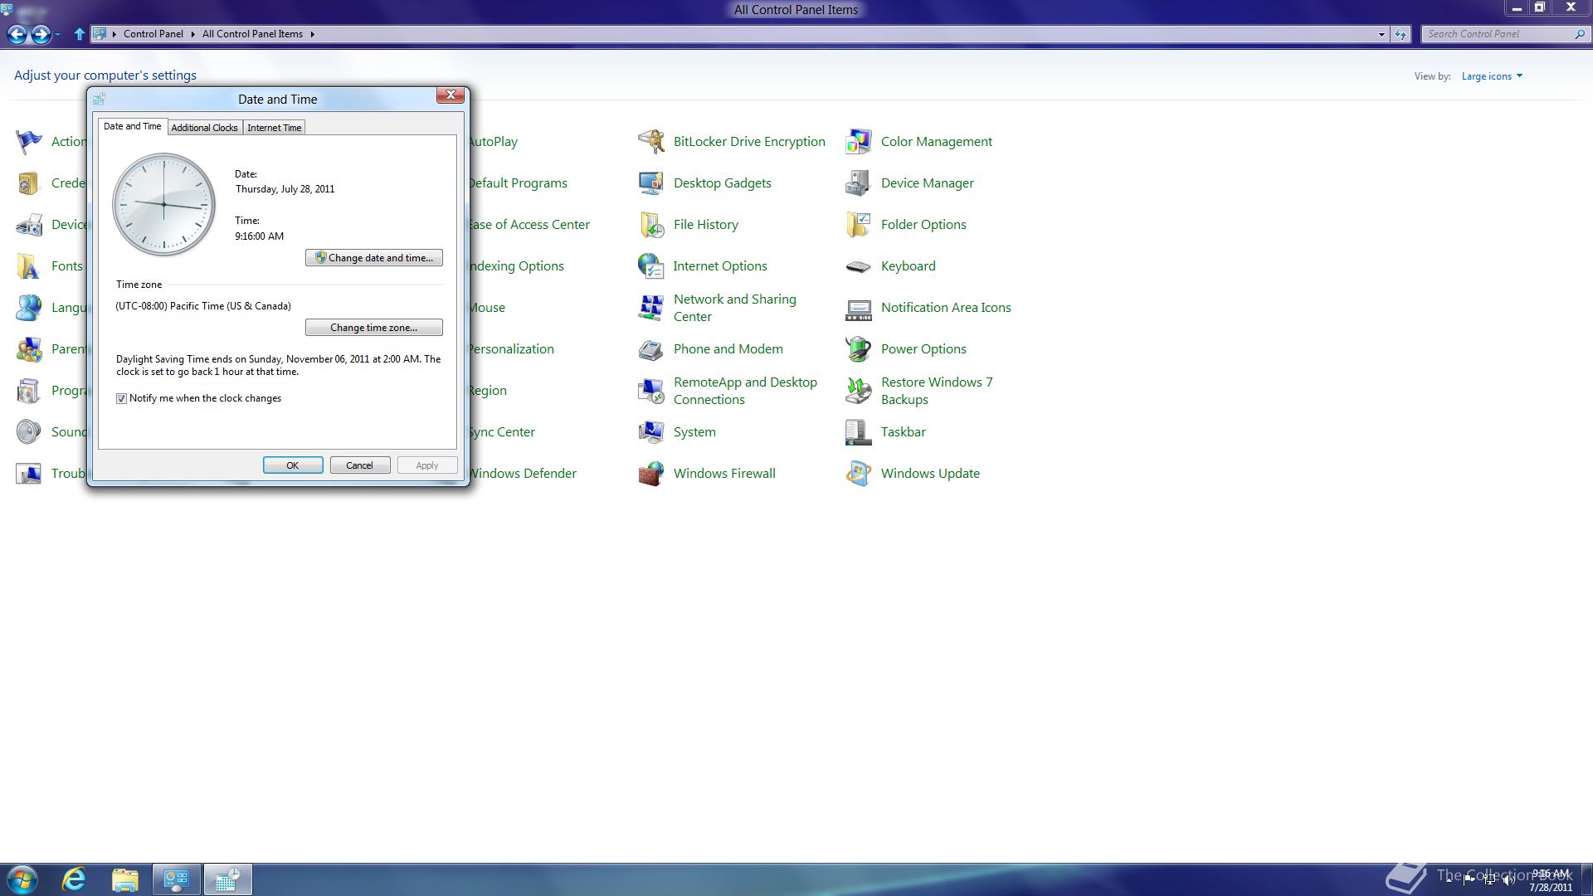
Task: Click the Search Control Panel field
Action: coord(1493,34)
